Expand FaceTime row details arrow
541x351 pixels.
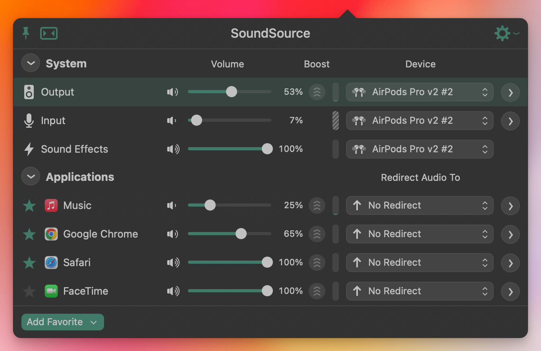click(510, 292)
